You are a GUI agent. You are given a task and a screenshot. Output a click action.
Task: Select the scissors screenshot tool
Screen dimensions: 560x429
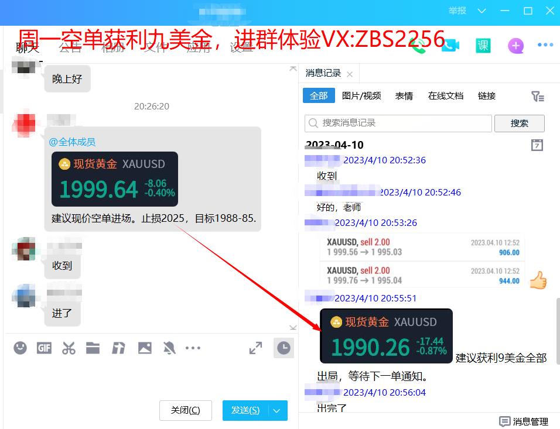(x=69, y=348)
